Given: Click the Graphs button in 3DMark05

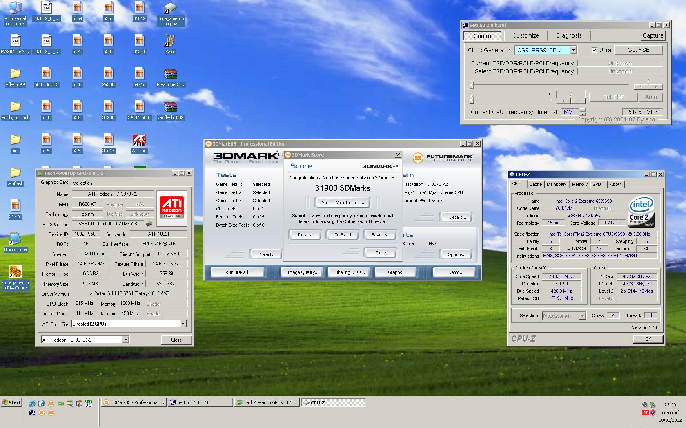Looking at the screenshot, I should tap(396, 272).
